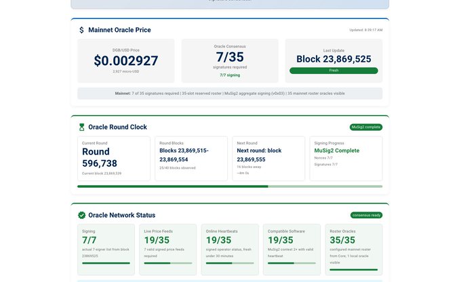Click the "Roster Oracles" label
This screenshot has height=282, width=461.
coord(342,231)
